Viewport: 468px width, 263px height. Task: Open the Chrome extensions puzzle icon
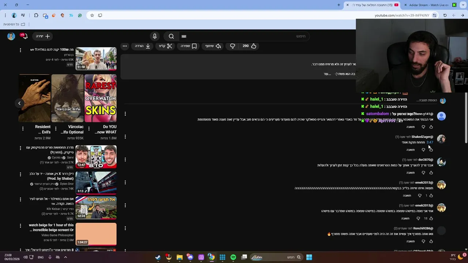pos(36,15)
